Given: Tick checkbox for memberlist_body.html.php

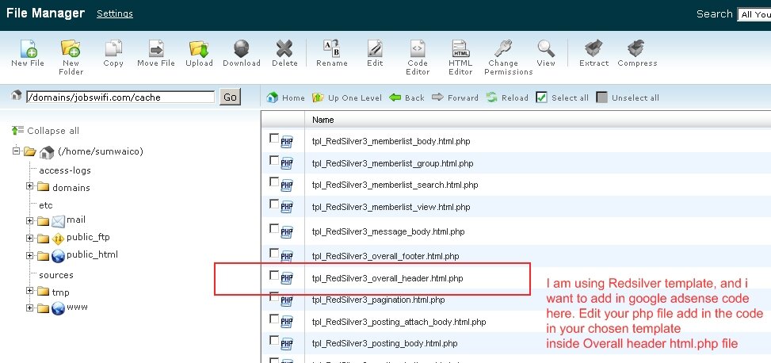Looking at the screenshot, I should (x=274, y=138).
